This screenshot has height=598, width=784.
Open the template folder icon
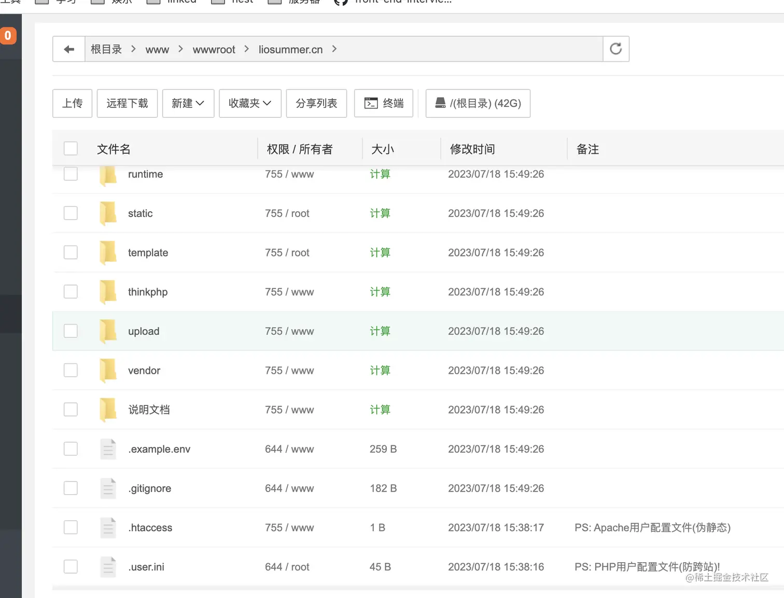(x=108, y=253)
